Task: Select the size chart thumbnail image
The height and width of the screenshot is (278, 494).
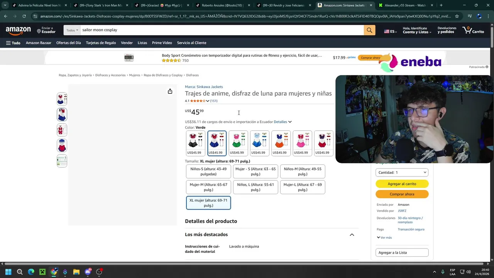Action: coord(62,161)
